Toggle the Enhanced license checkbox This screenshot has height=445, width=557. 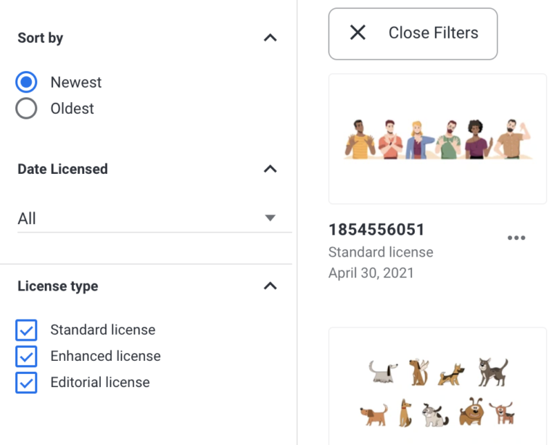coord(26,357)
